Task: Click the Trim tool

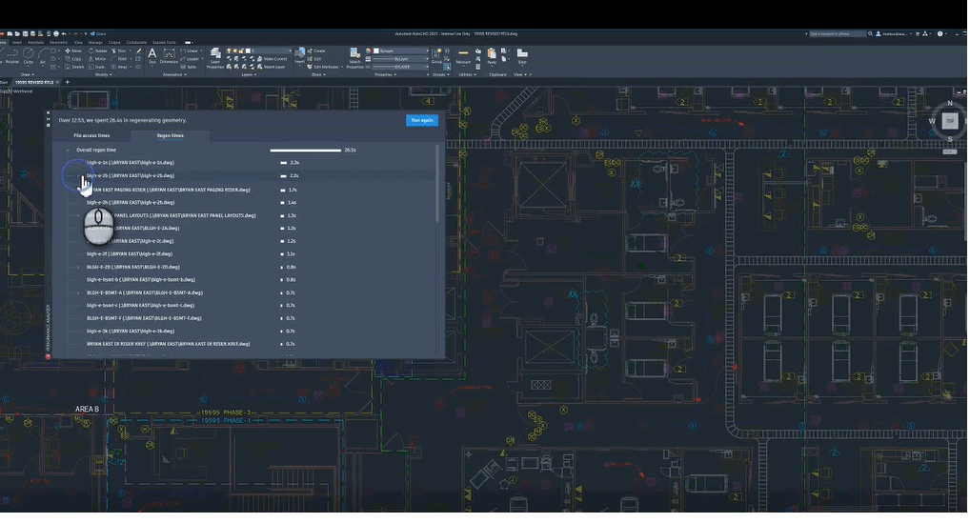Action: point(119,50)
